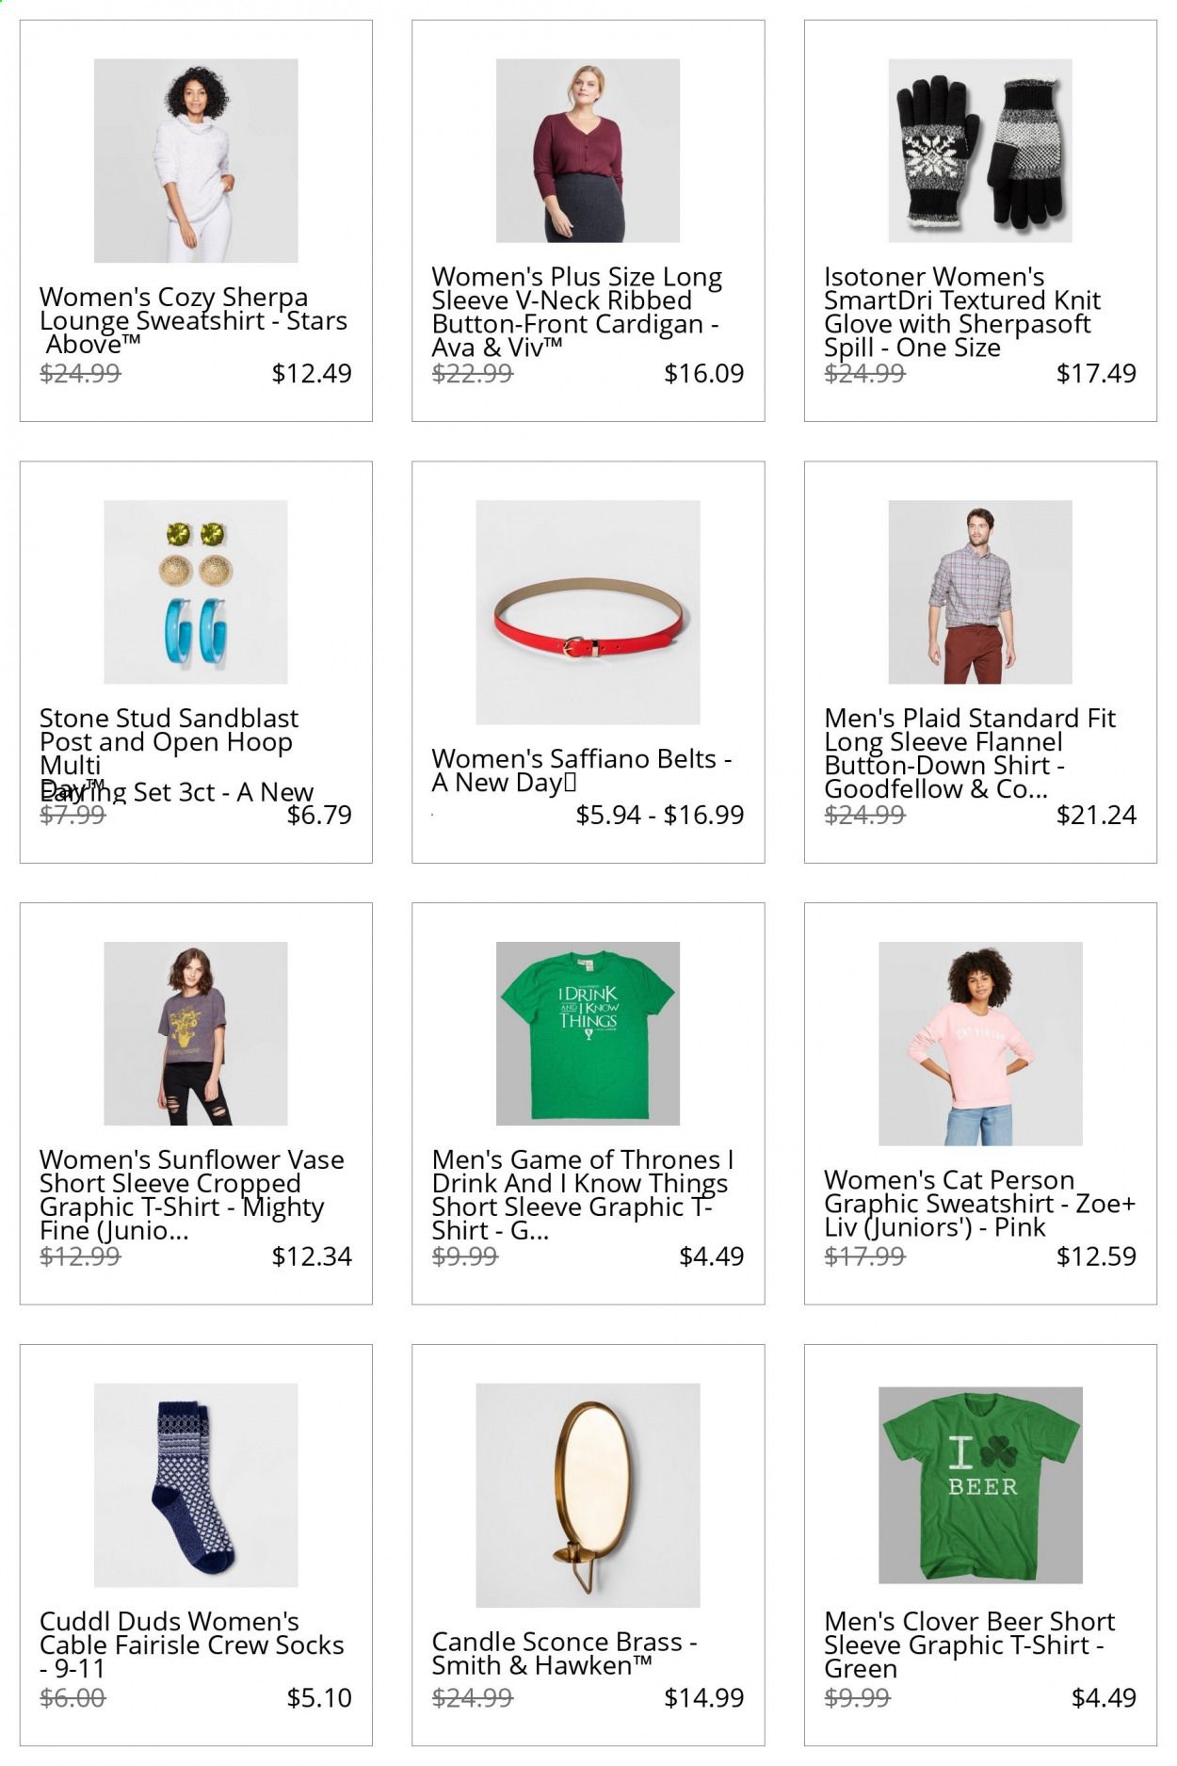
Task: Select the green I Drink And I Know Things tee image
Action: 588,1033
